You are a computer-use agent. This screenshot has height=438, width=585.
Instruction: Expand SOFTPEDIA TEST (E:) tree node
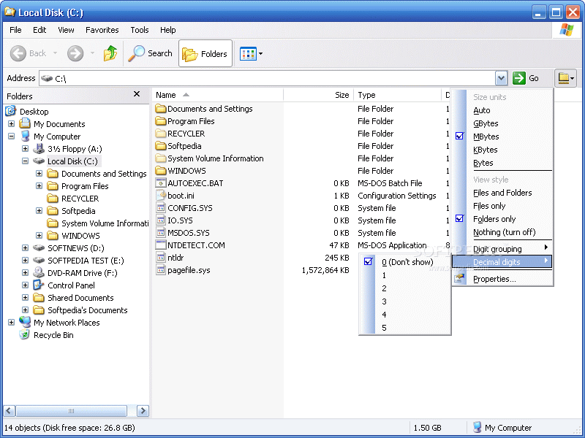pos(25,261)
